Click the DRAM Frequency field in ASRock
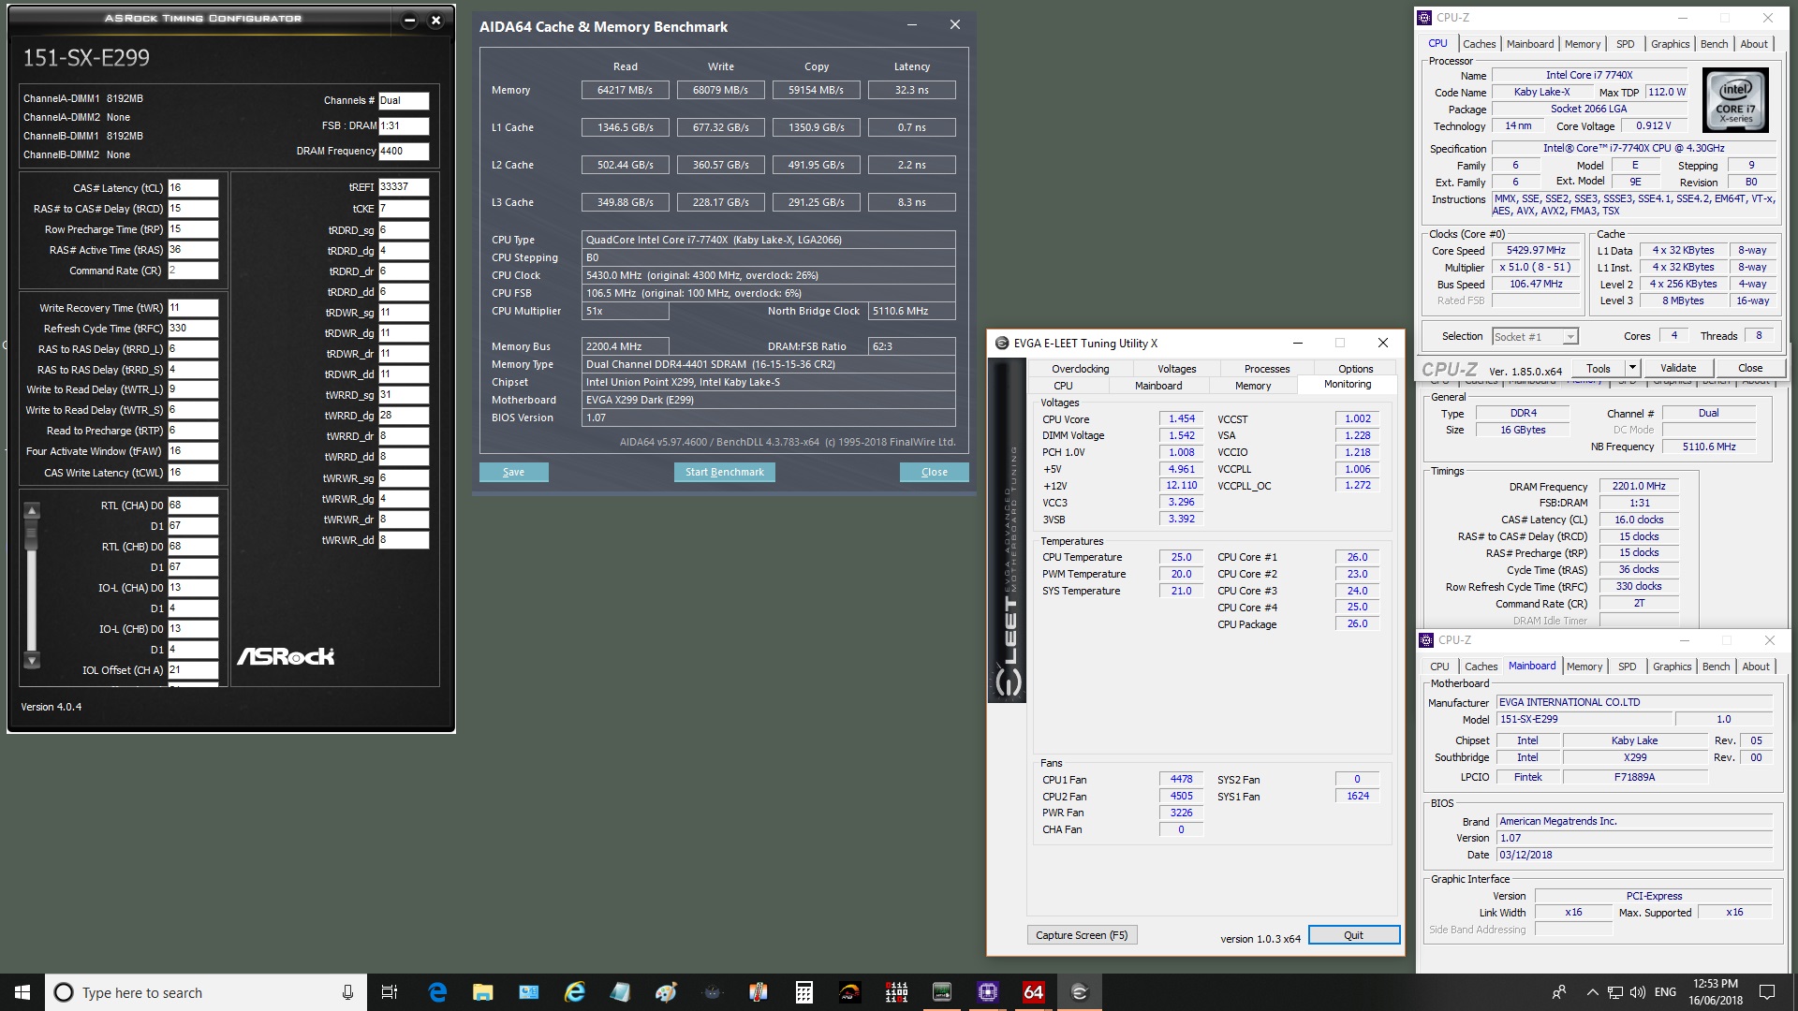 [x=404, y=151]
